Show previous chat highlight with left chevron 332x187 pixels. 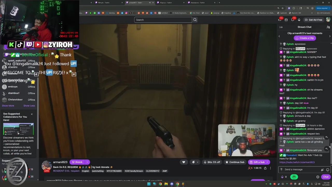point(279,36)
